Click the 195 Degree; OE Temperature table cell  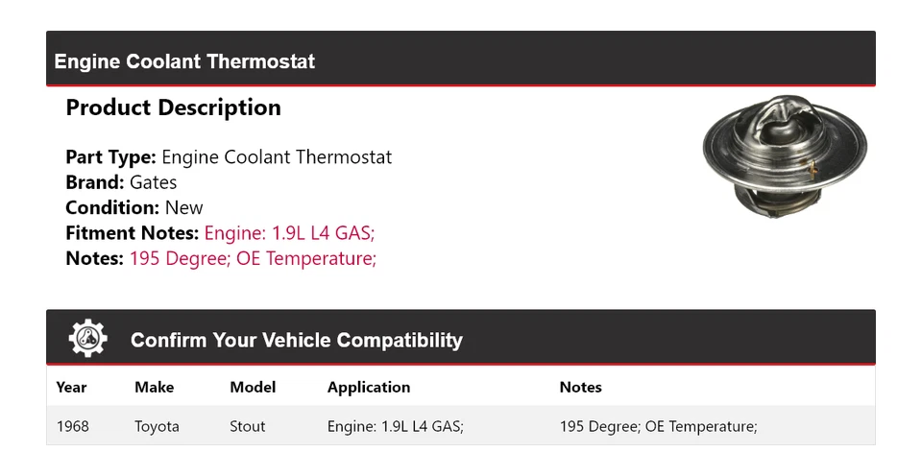(658, 426)
